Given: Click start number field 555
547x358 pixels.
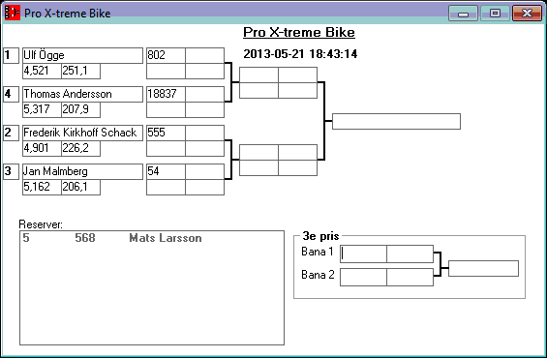Looking at the screenshot, I should (166, 133).
